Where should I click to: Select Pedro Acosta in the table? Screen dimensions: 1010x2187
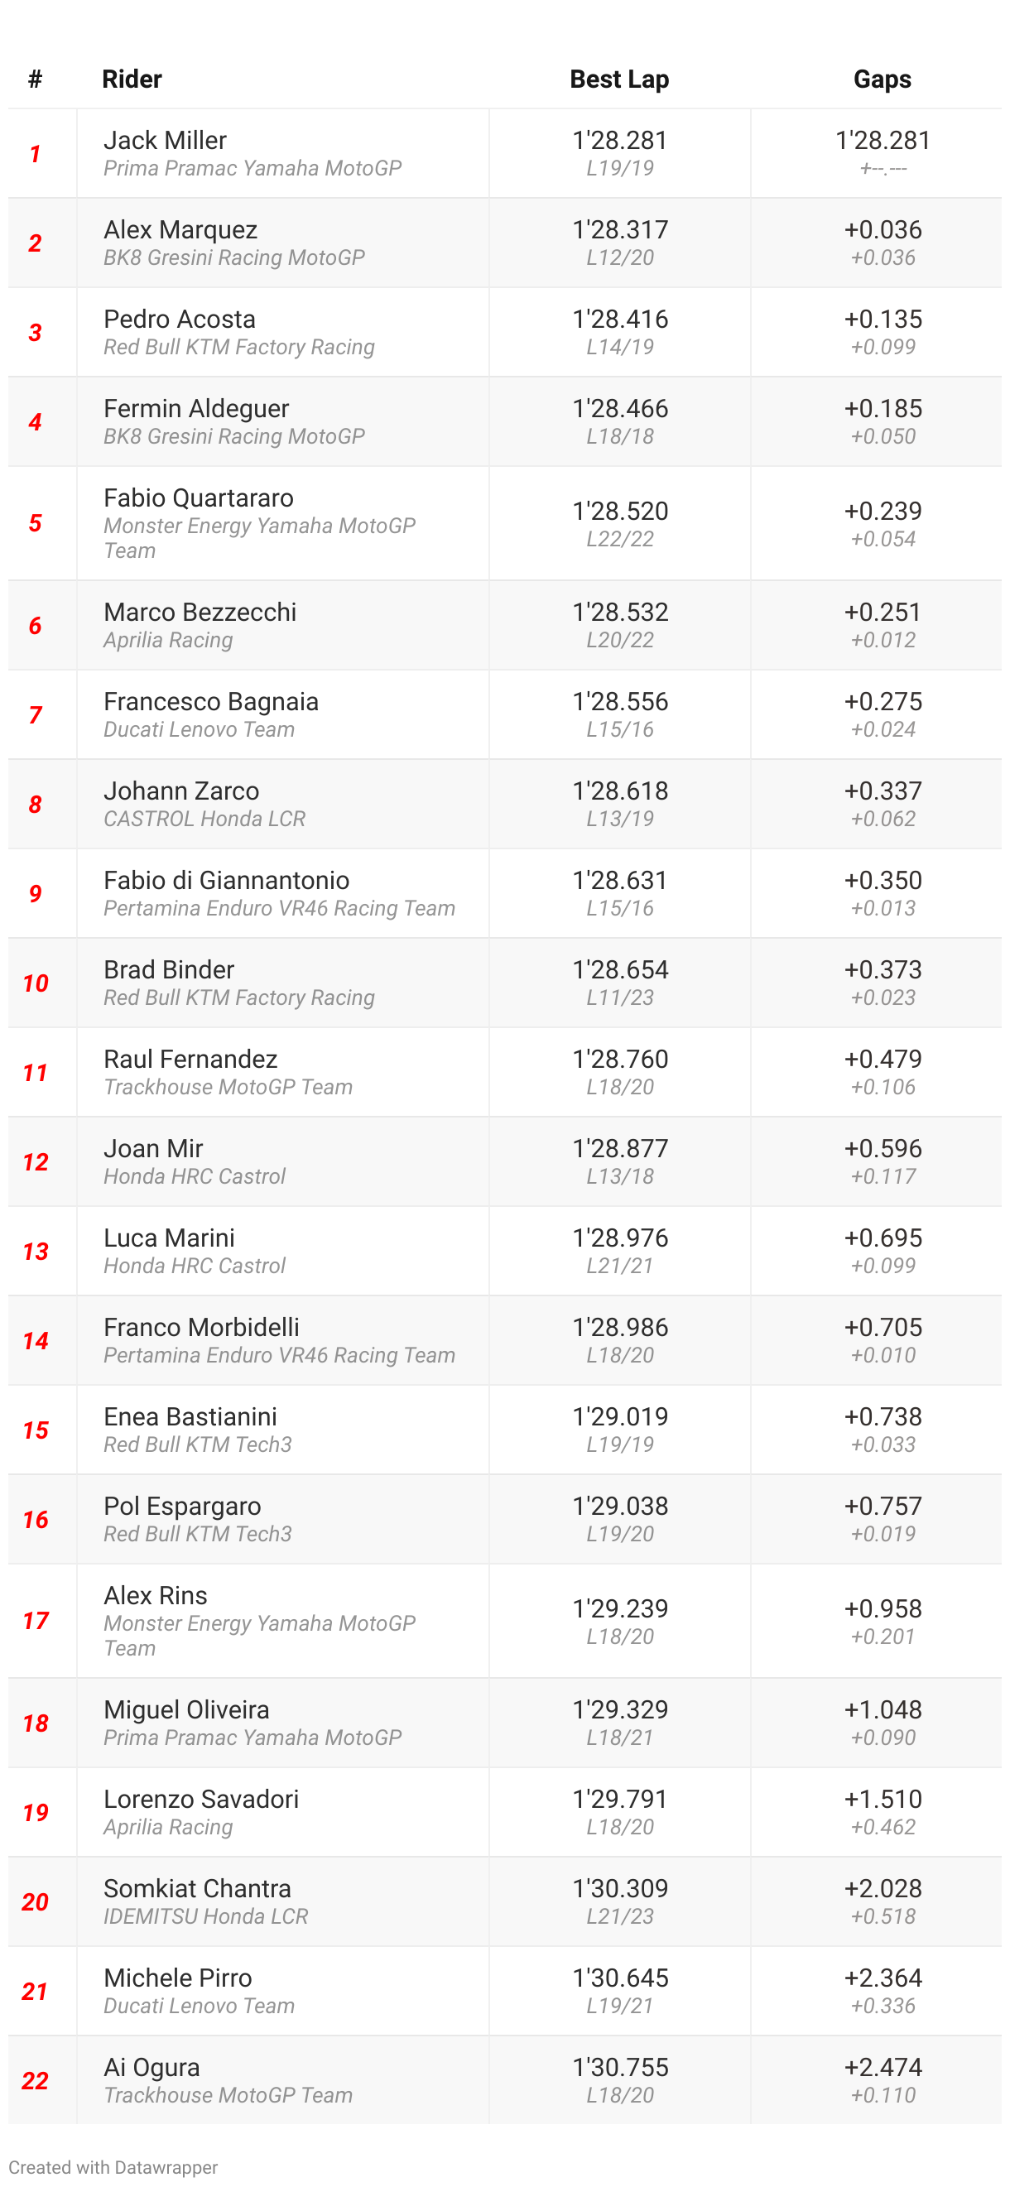pyautogui.click(x=180, y=319)
